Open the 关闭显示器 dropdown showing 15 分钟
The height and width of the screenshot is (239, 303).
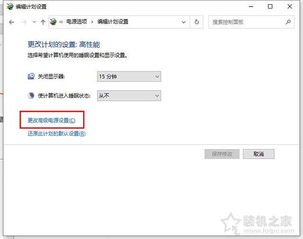129,77
